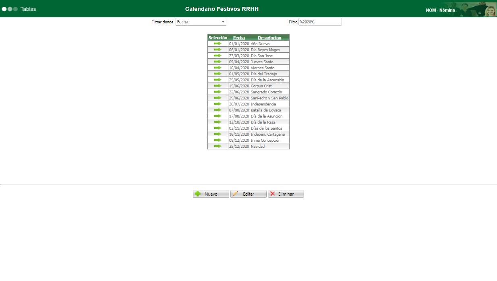Click the date 16/11/2020
The image size is (497, 281).
(239, 134)
